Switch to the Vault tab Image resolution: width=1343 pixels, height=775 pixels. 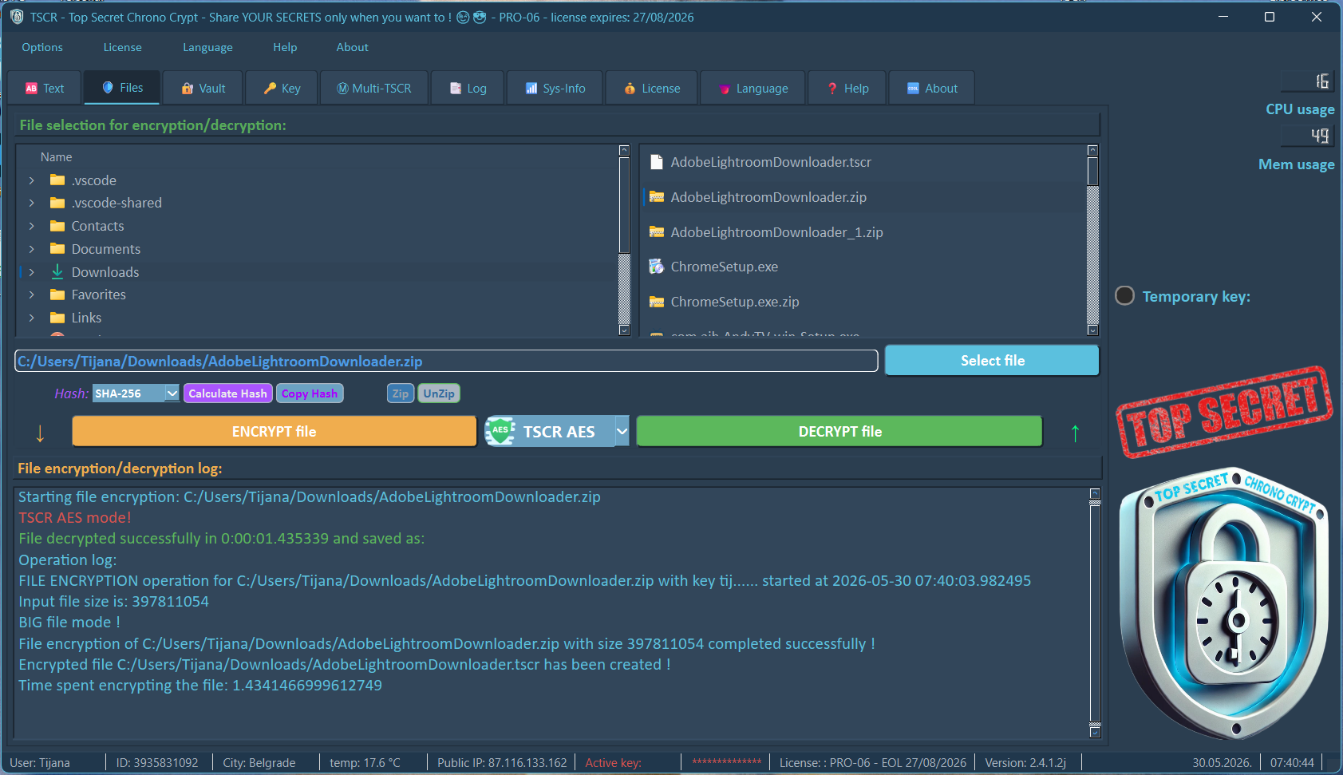(203, 89)
